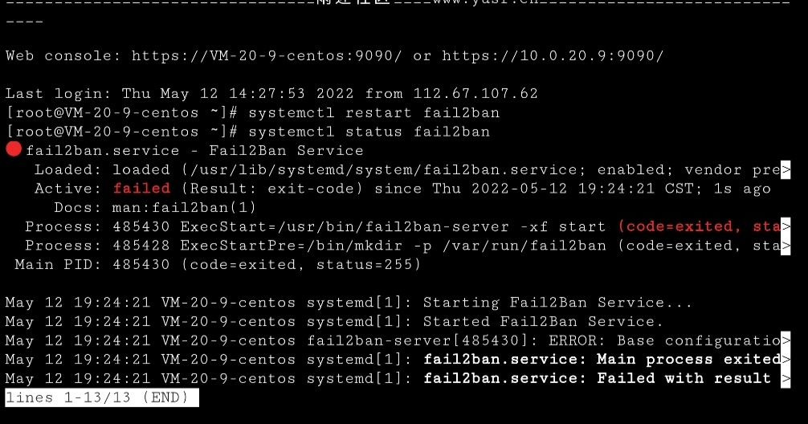Click the man:fail2ban(1) docs reference
Image resolution: width=808 pixels, height=424 pixels.
pos(184,208)
